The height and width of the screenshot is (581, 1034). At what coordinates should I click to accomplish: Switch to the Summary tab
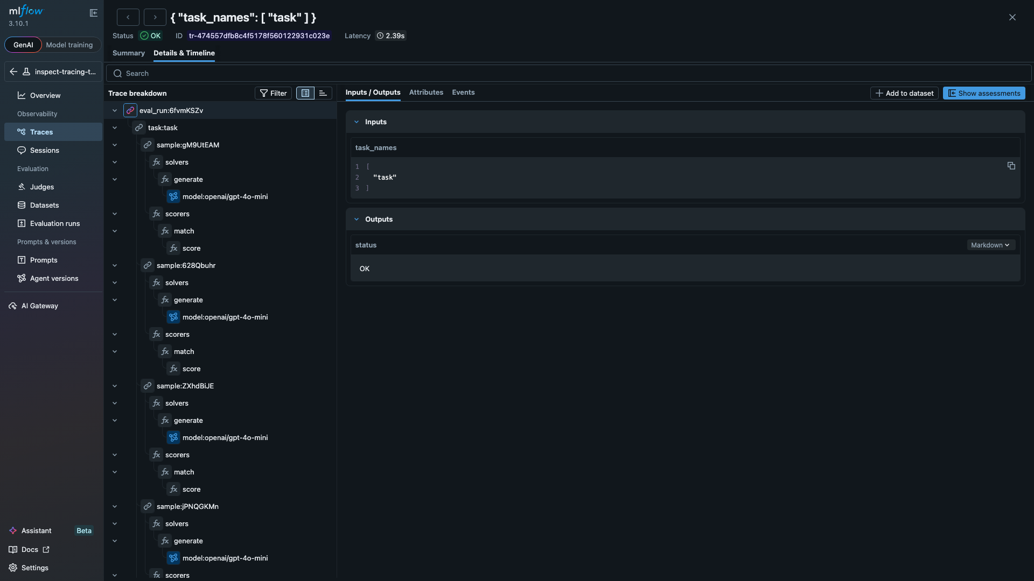point(128,53)
